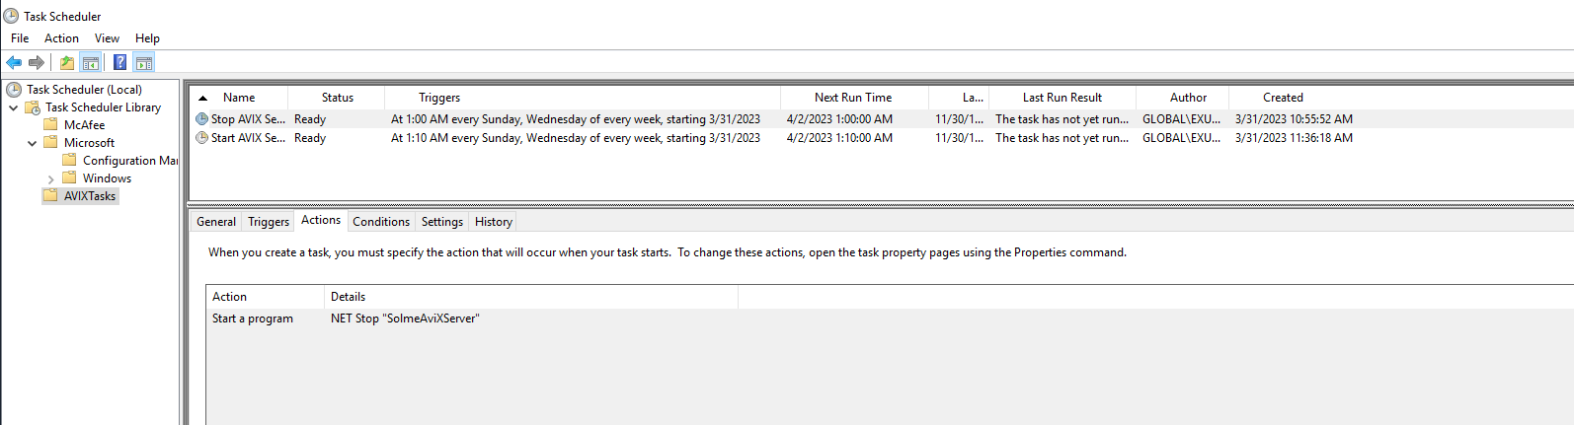This screenshot has width=1574, height=425.
Task: Click the blue Help question mark icon
Action: (x=119, y=63)
